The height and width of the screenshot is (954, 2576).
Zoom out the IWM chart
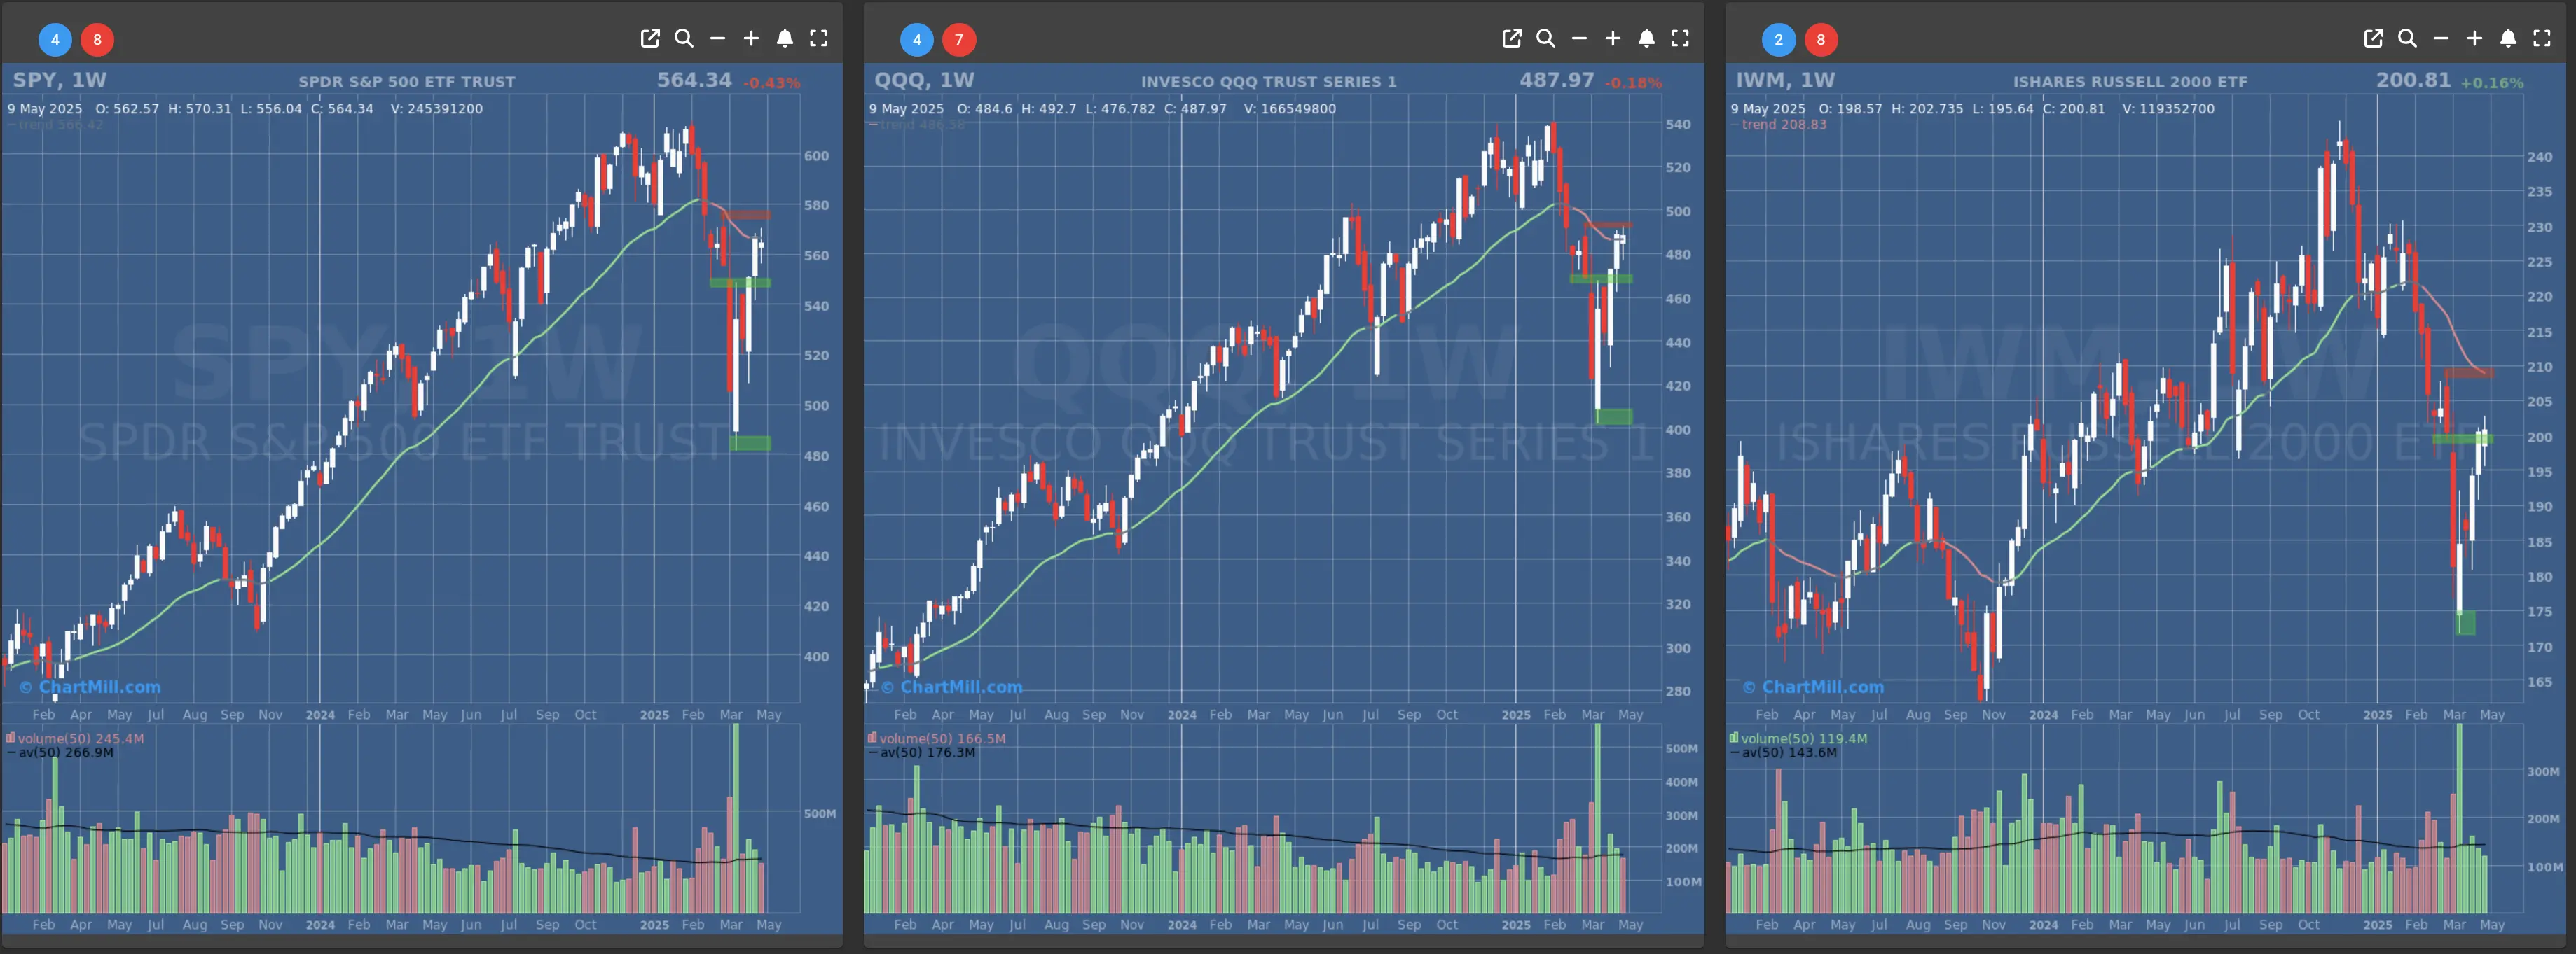(2442, 38)
